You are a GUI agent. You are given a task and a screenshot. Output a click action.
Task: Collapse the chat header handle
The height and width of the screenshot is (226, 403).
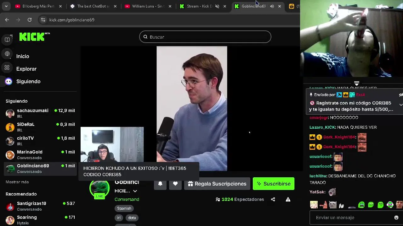356,83
